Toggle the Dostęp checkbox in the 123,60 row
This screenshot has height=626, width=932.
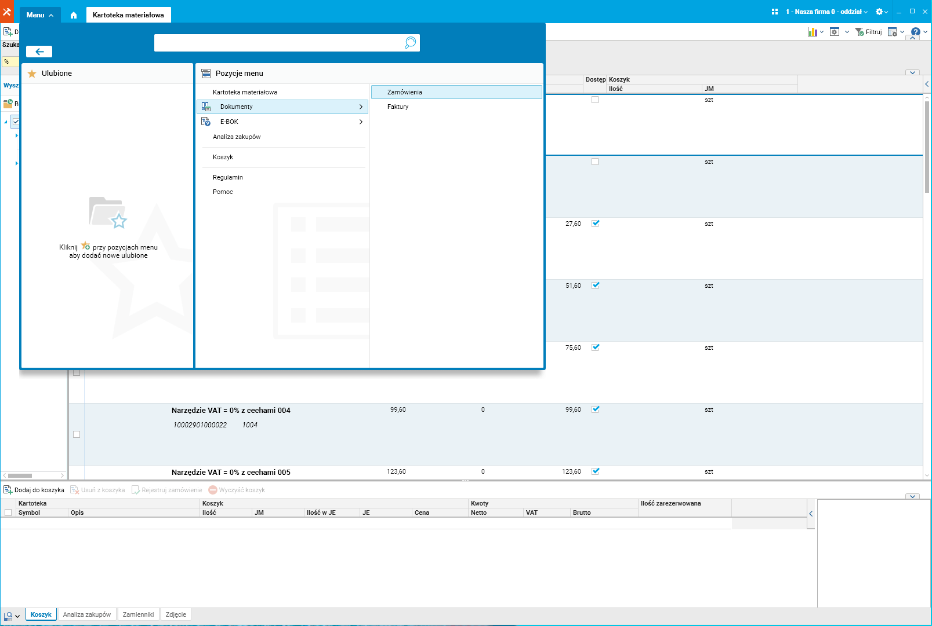pos(595,471)
